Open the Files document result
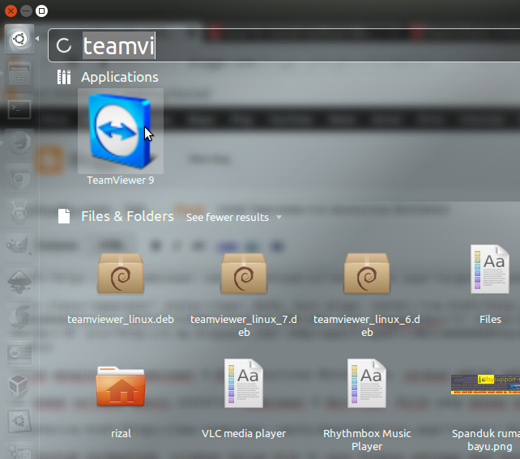Viewport: 520px width, 459px height. (490, 269)
